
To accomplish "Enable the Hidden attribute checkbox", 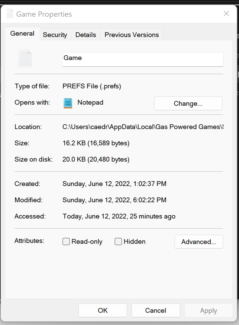I will [x=118, y=242].
